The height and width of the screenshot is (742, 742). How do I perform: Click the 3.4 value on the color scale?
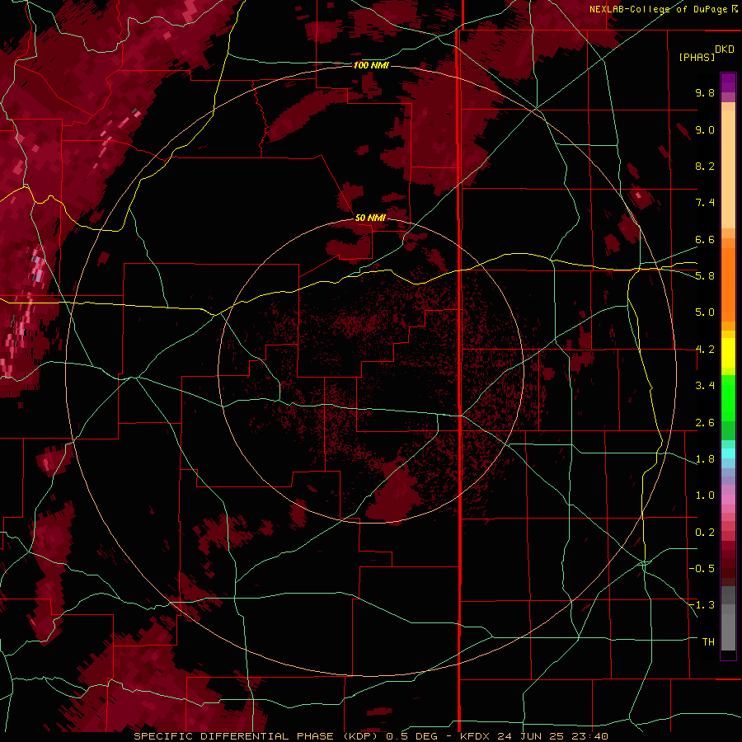[x=705, y=386]
